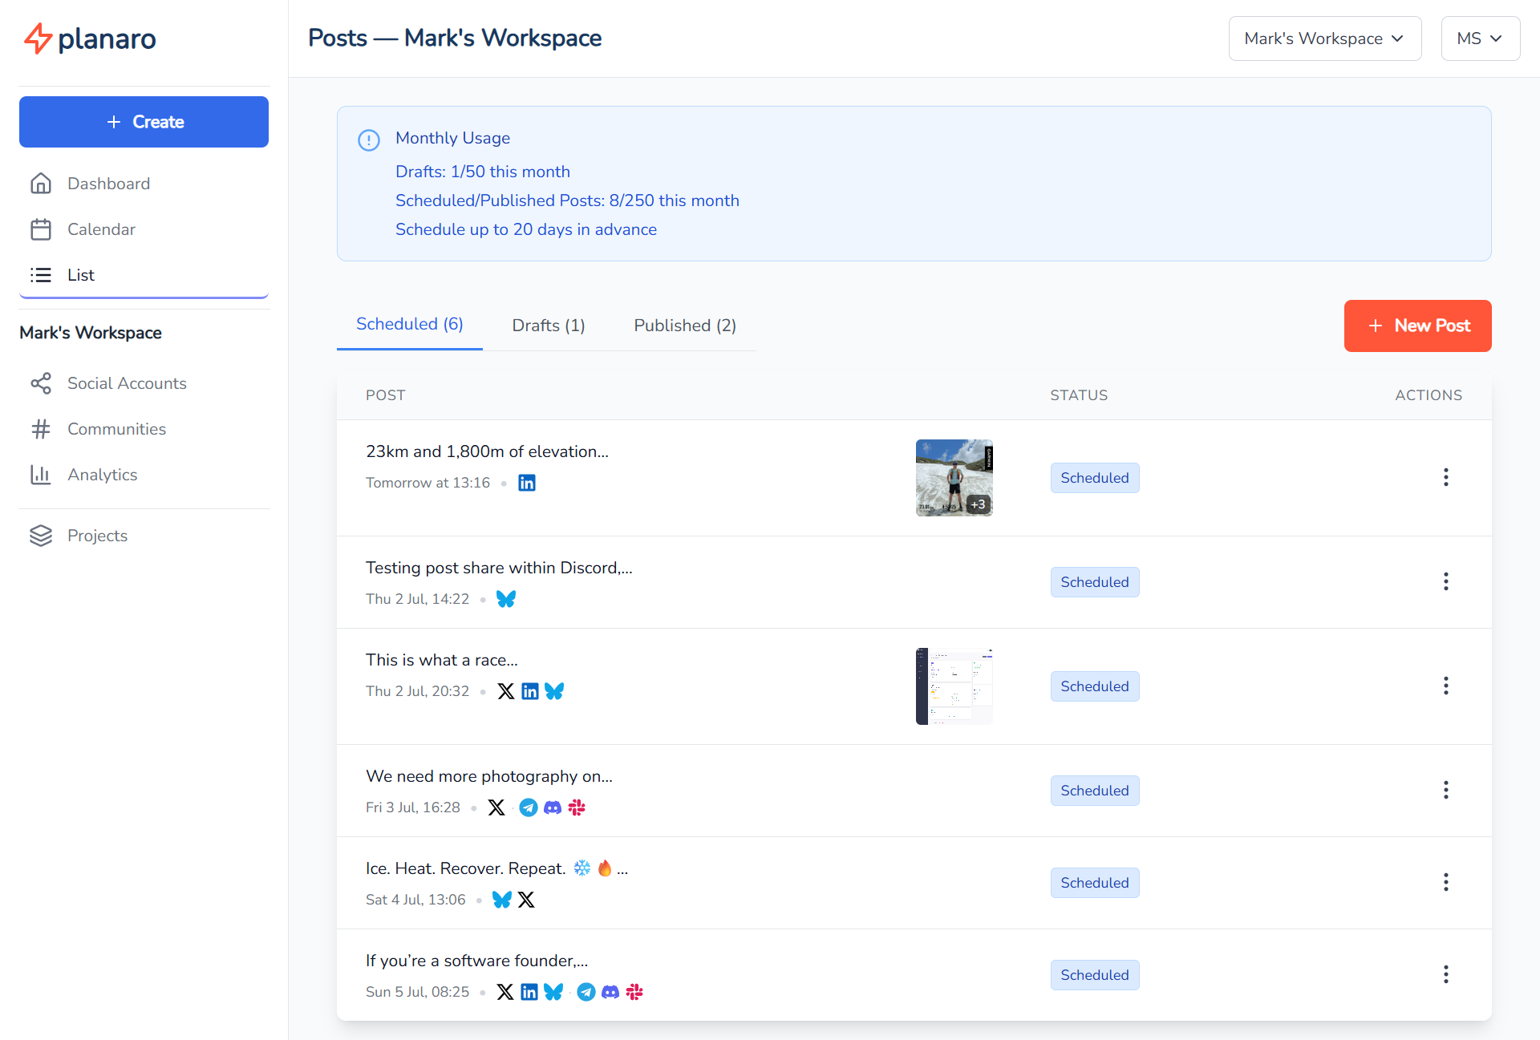This screenshot has height=1040, width=1540.
Task: Open thumbnail of the 23km elevation post
Action: click(x=954, y=478)
